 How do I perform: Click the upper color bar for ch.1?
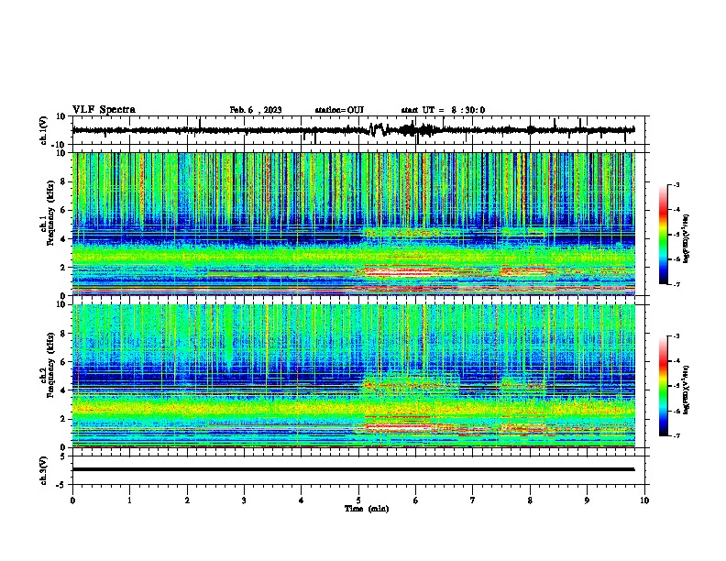click(663, 235)
